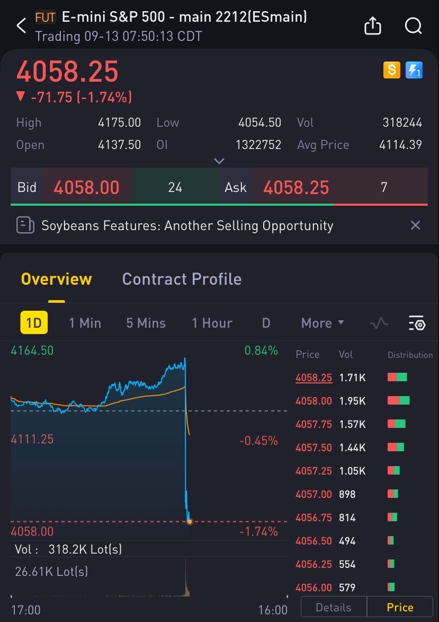Select the 1 Min chart timeframe
The image size is (439, 622).
[85, 323]
